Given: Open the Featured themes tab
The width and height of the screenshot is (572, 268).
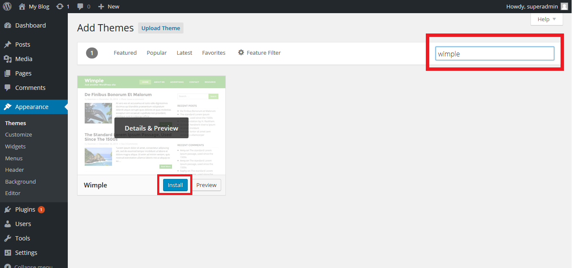Looking at the screenshot, I should click(125, 53).
